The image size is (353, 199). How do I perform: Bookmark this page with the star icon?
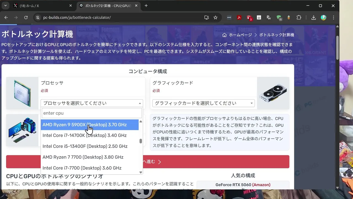[215, 17]
